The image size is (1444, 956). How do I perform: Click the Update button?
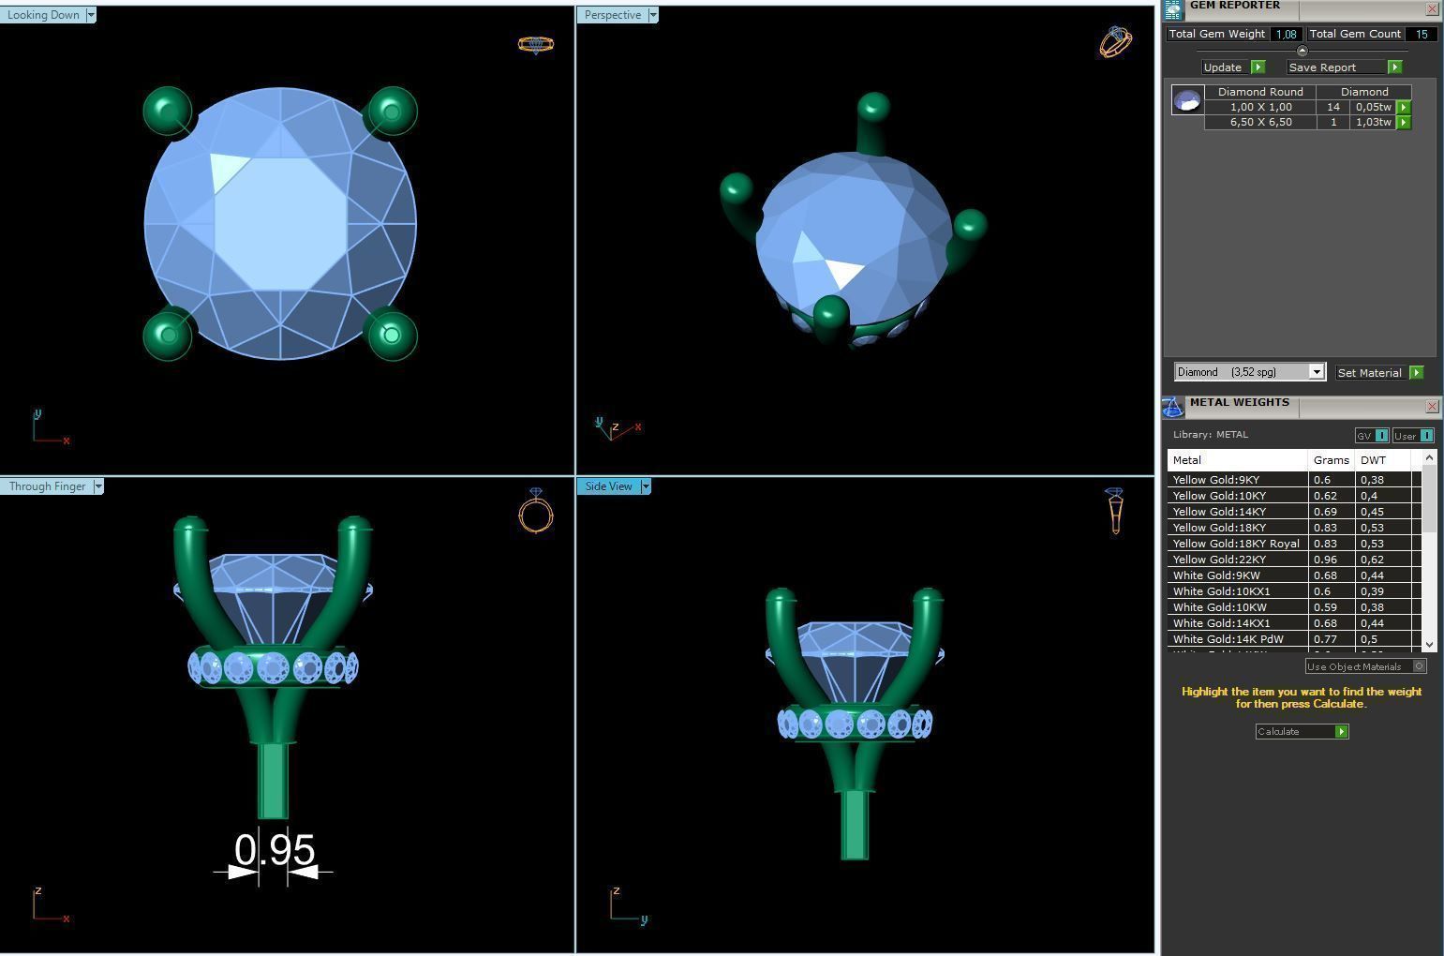coord(1227,67)
